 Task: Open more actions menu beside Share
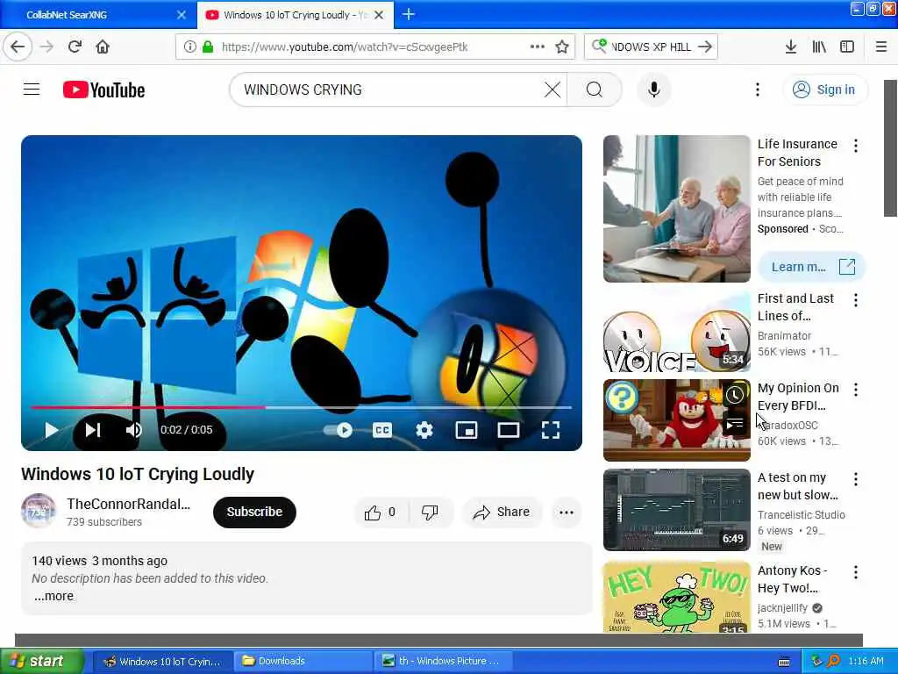[x=567, y=512]
